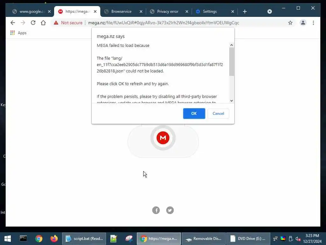Close the Privacy error tab
This screenshot has height=245, width=326.
187,11
